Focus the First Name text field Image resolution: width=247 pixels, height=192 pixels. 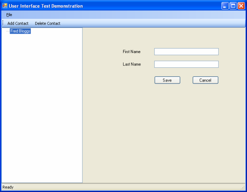[186, 52]
